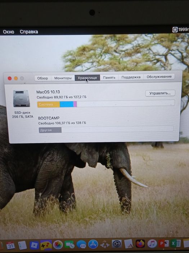Launch Firefox from the Dock
Image resolution: width=189 pixels, height=253 pixels.
[140, 244]
